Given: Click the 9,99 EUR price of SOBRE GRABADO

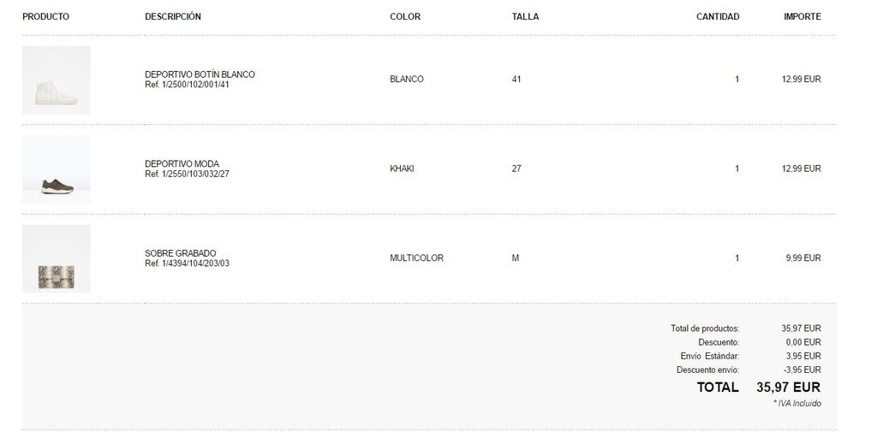Looking at the screenshot, I should click(802, 257).
